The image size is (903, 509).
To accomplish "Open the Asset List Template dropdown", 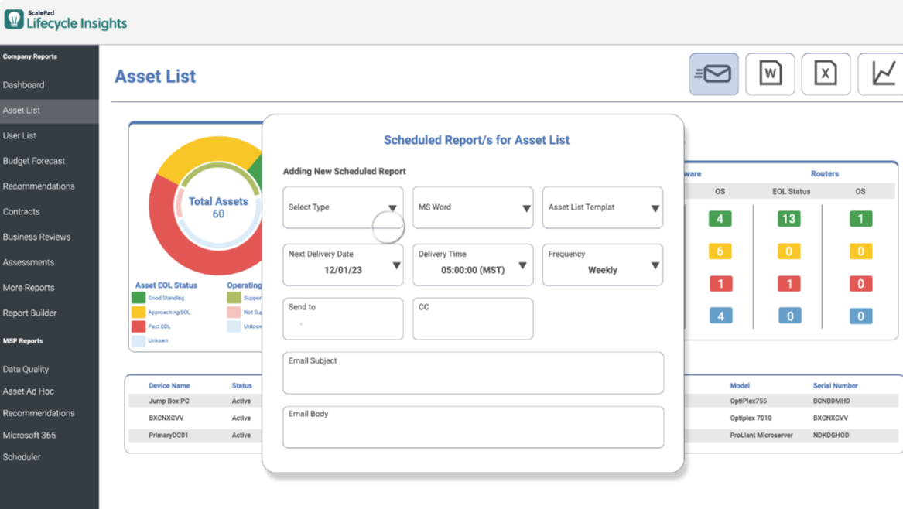I will pos(602,207).
